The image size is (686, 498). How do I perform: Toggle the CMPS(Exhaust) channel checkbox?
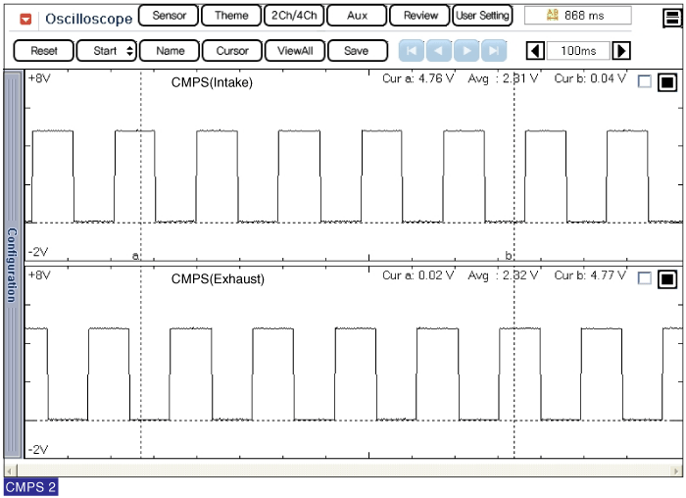coord(644,278)
